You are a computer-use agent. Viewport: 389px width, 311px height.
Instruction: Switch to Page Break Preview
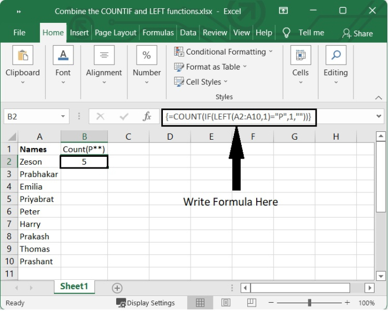pyautogui.click(x=251, y=303)
